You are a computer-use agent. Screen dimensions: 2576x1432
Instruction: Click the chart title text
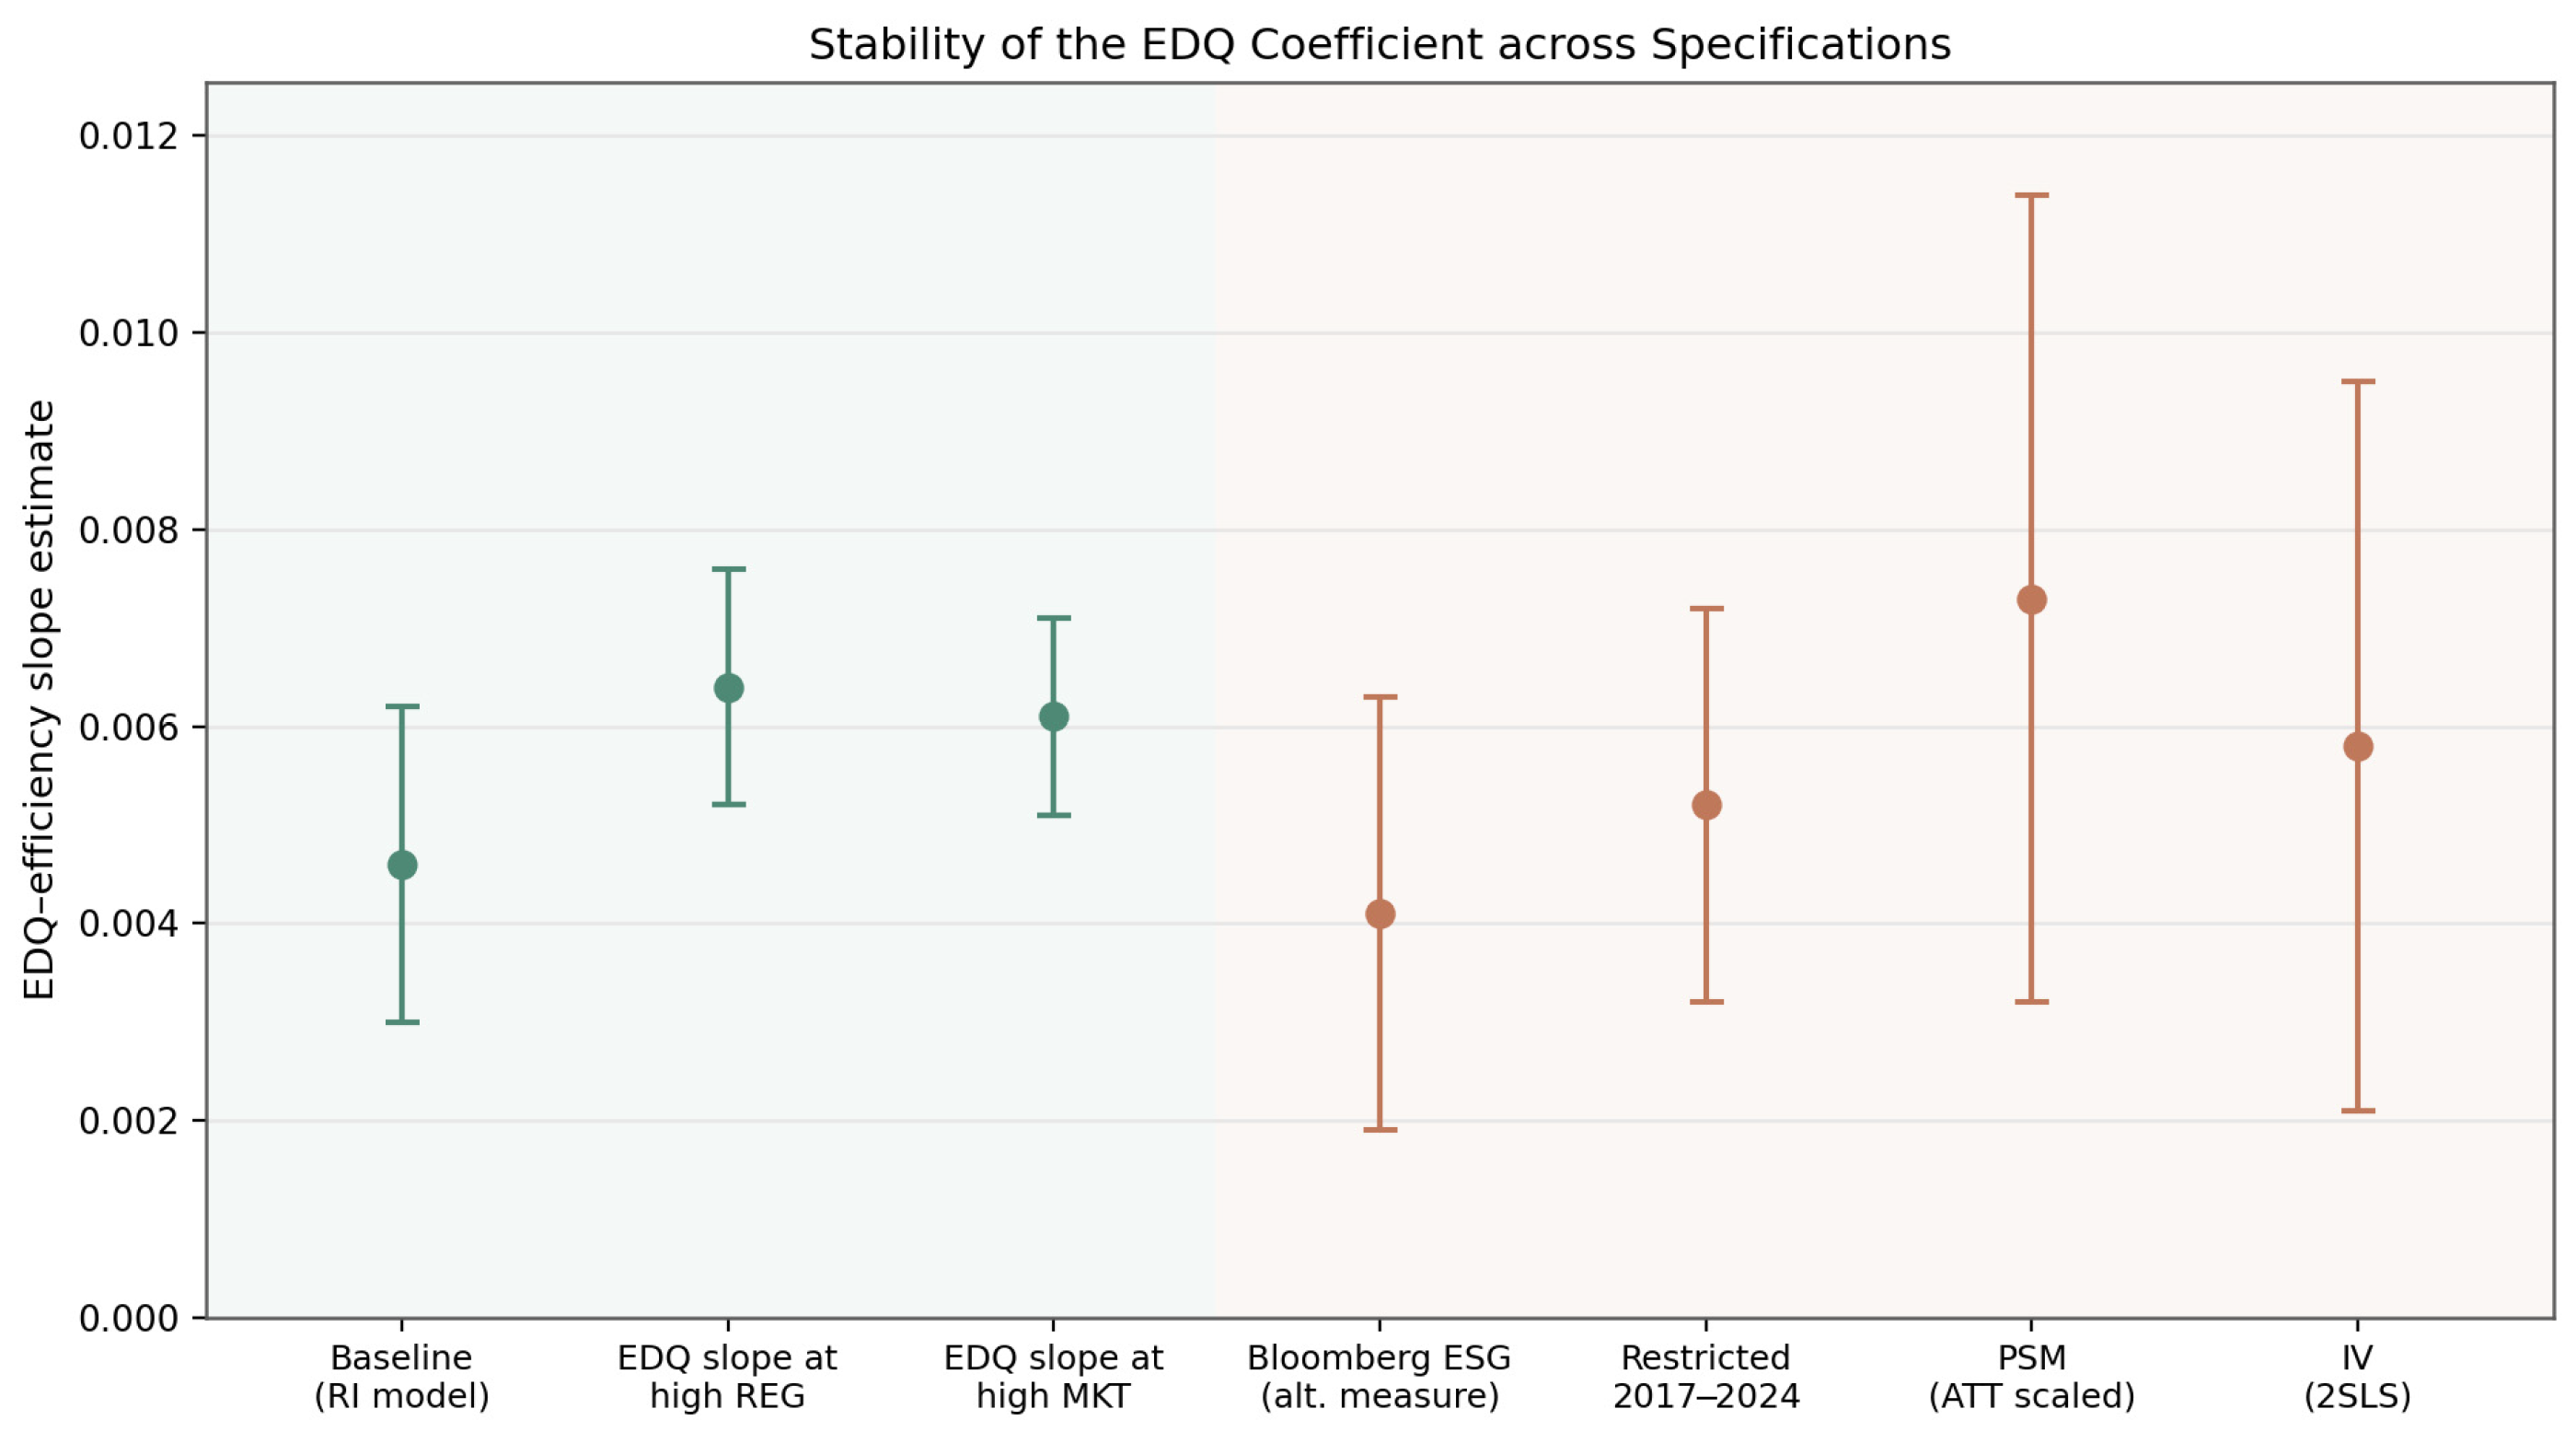point(1379,45)
